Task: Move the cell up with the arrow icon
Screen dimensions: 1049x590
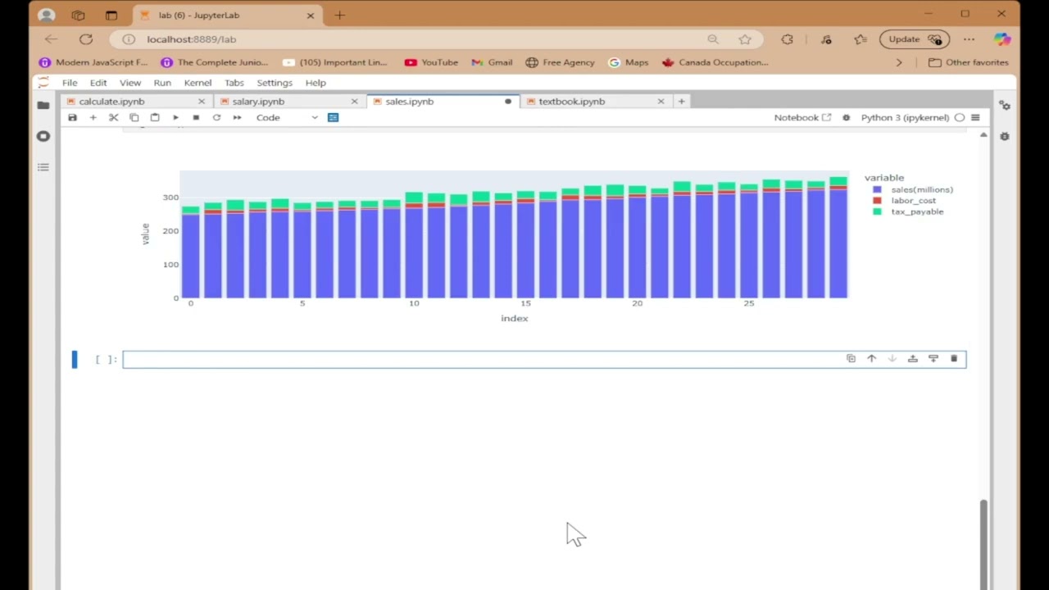Action: point(871,359)
